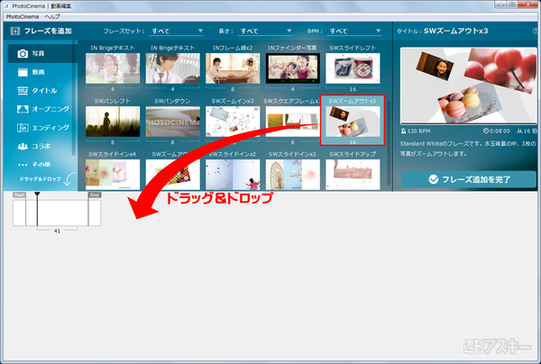Select the 動画 (video) category
The width and height of the screenshot is (541, 364).
(x=41, y=72)
